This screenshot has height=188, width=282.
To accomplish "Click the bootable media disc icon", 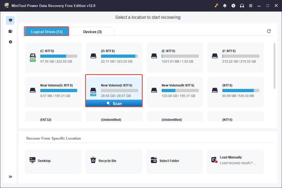I will coord(233,5).
